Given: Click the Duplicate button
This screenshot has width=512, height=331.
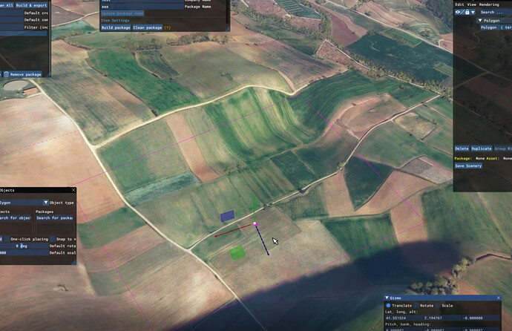Looking at the screenshot, I should tap(482, 148).
